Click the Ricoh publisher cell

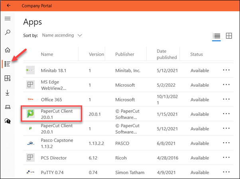pos(121,158)
